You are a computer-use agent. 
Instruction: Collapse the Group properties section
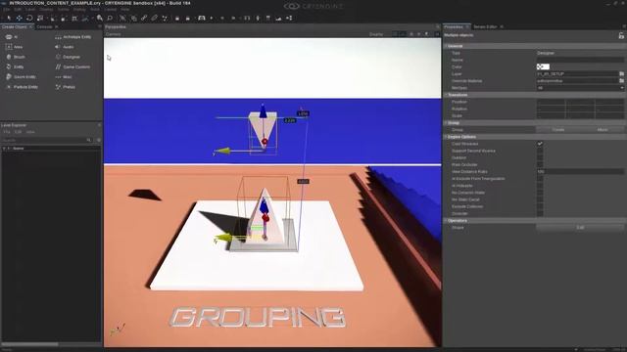click(446, 122)
